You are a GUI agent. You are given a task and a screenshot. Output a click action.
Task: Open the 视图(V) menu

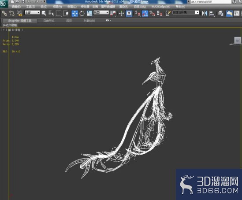tap(57, 7)
